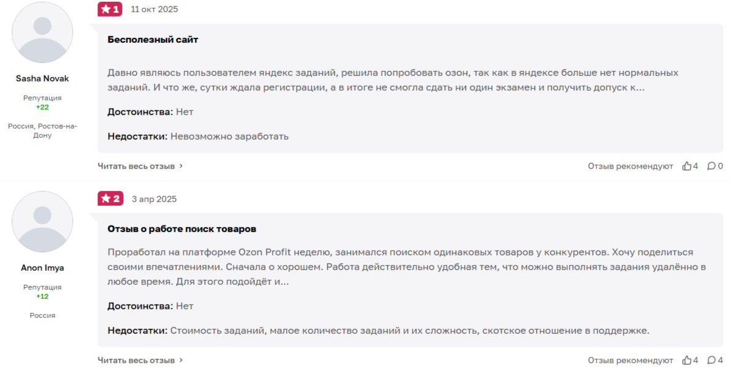The width and height of the screenshot is (731, 370).
Task: Click the thumbs-up icon under the second review
Action: tap(687, 360)
